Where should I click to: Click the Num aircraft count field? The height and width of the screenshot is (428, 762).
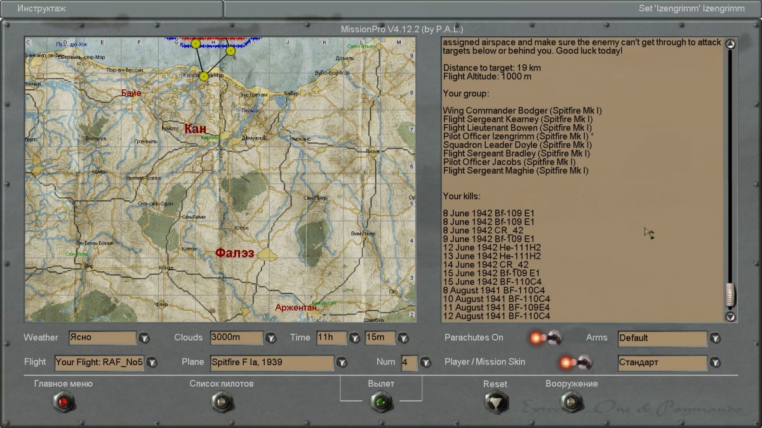coord(408,363)
